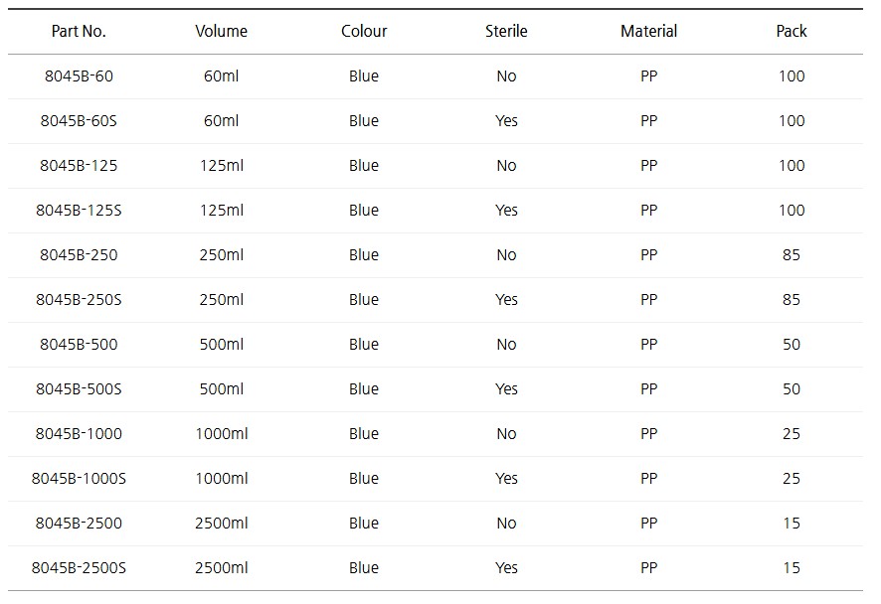Viewport: 881px width, 604px height.
Task: Click the 2500ml volume in the last row
Action: (x=221, y=568)
